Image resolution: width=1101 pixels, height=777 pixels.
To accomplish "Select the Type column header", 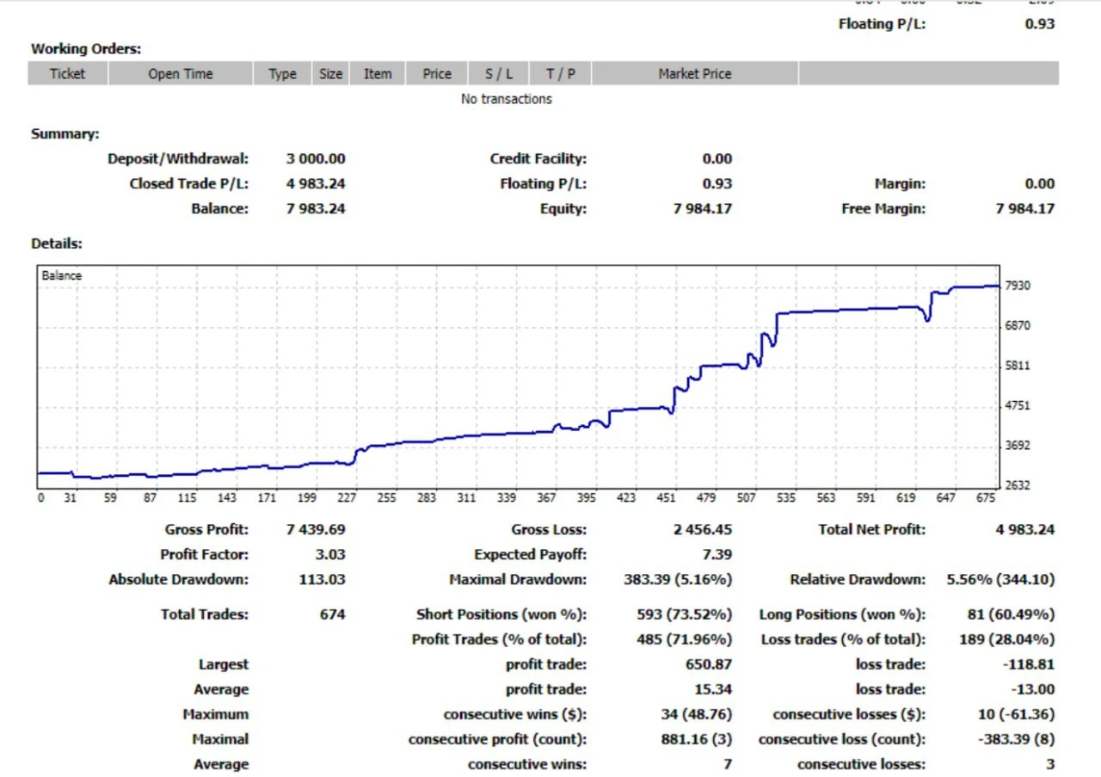I will point(282,74).
